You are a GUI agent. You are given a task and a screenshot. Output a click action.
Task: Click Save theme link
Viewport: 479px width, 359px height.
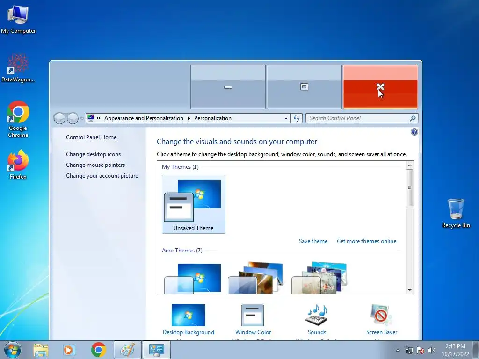click(313, 241)
